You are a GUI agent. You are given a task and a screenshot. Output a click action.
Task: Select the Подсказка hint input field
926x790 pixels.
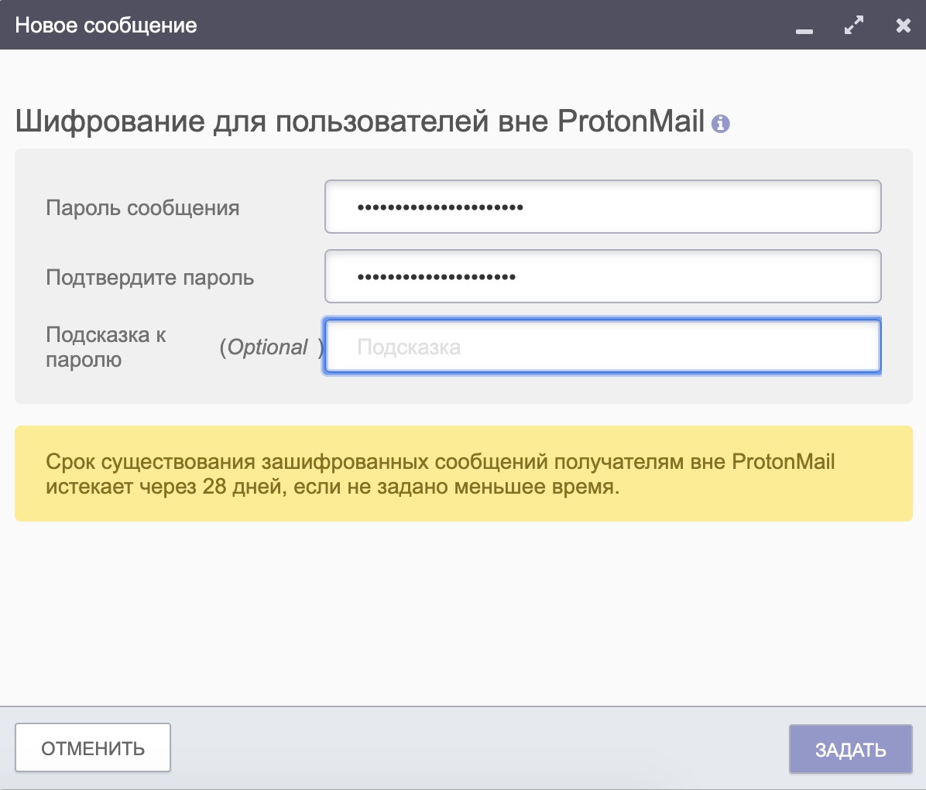(602, 347)
